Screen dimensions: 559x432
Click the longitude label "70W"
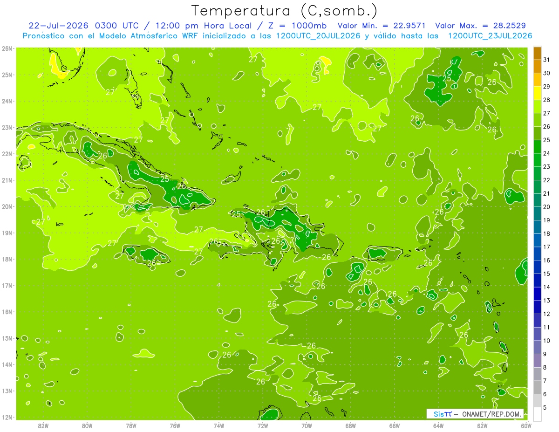point(307,425)
